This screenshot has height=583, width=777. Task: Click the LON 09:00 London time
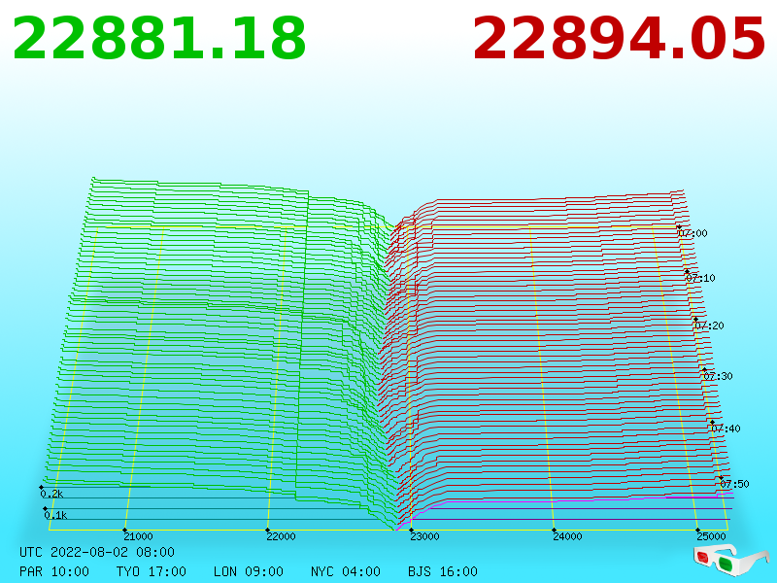(249, 571)
